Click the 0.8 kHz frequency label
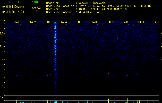This screenshot has width=162, height=103. [x=2, y=72]
